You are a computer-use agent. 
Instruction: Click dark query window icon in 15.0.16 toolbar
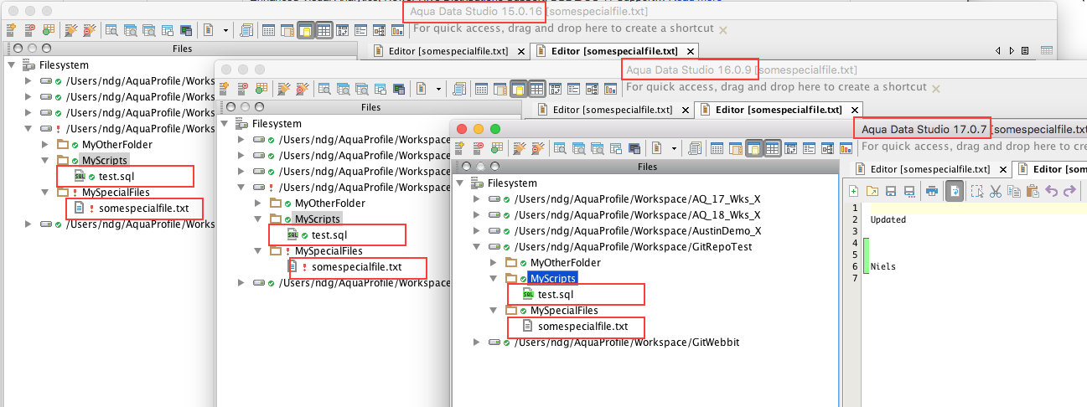point(186,30)
